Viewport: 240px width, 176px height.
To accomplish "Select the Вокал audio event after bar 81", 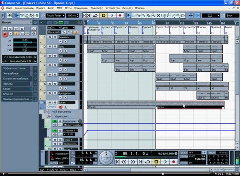I will point(190,105).
